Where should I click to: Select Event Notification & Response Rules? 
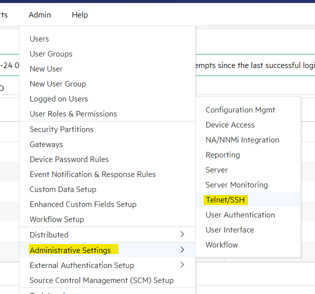click(92, 174)
